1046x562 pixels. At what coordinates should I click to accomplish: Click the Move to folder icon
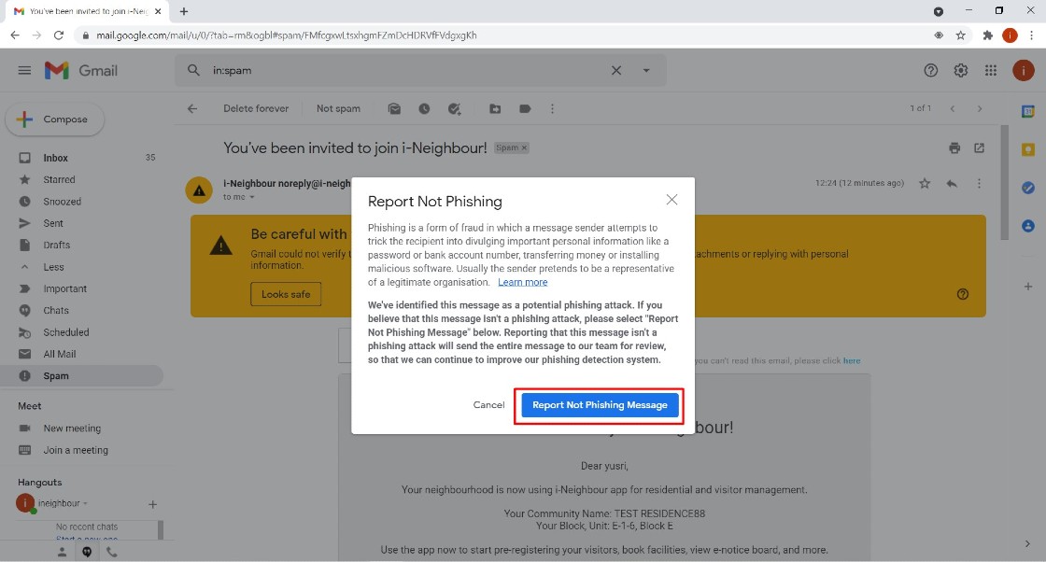tap(495, 108)
